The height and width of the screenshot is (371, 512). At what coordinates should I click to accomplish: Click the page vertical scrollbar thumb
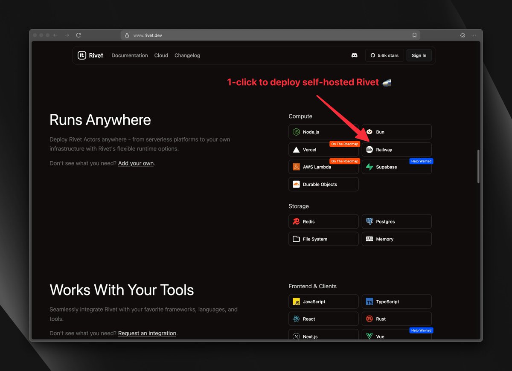point(478,166)
